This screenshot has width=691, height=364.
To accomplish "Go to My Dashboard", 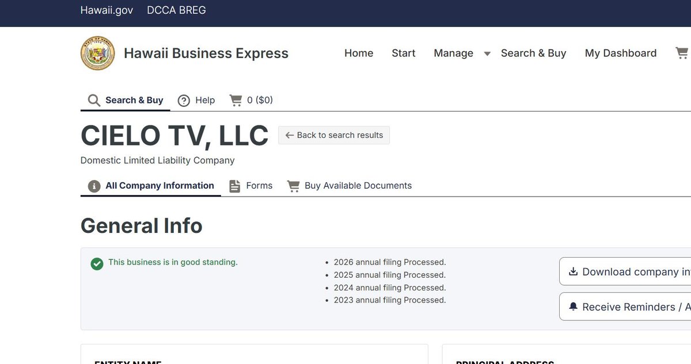I will (x=621, y=53).
